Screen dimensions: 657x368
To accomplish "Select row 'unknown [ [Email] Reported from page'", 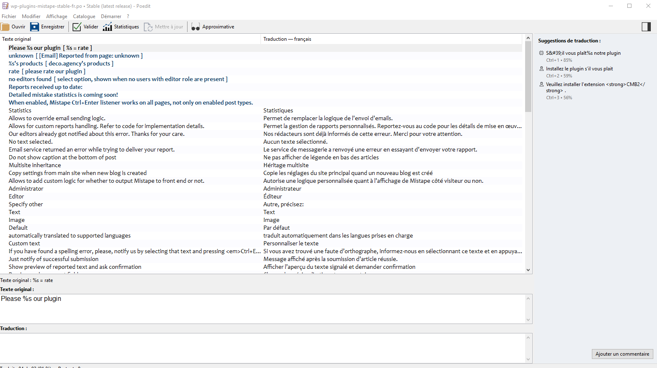I will click(262, 56).
